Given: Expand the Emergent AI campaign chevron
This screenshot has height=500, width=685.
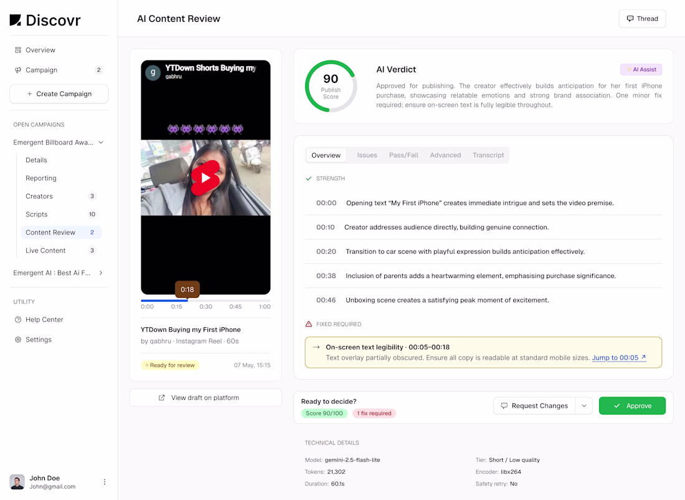Looking at the screenshot, I should click(x=101, y=273).
